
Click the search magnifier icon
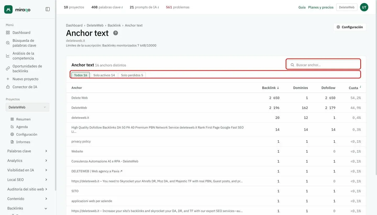click(292, 65)
